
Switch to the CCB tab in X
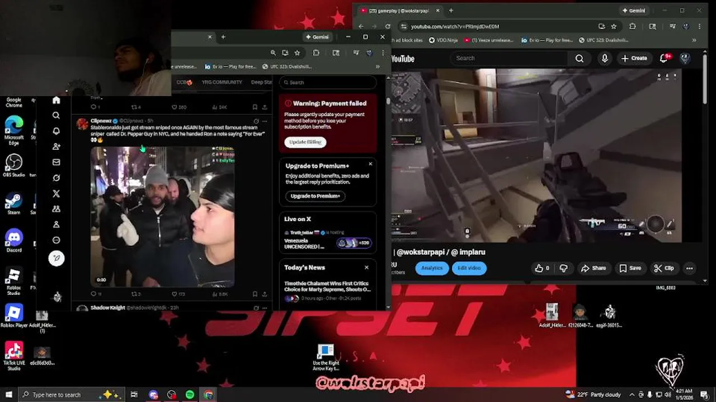tap(185, 82)
